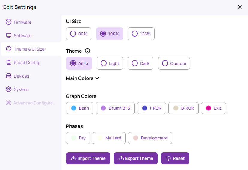248x170 pixels.
Task: Choose the Dark theme radio button
Action: coord(140,63)
